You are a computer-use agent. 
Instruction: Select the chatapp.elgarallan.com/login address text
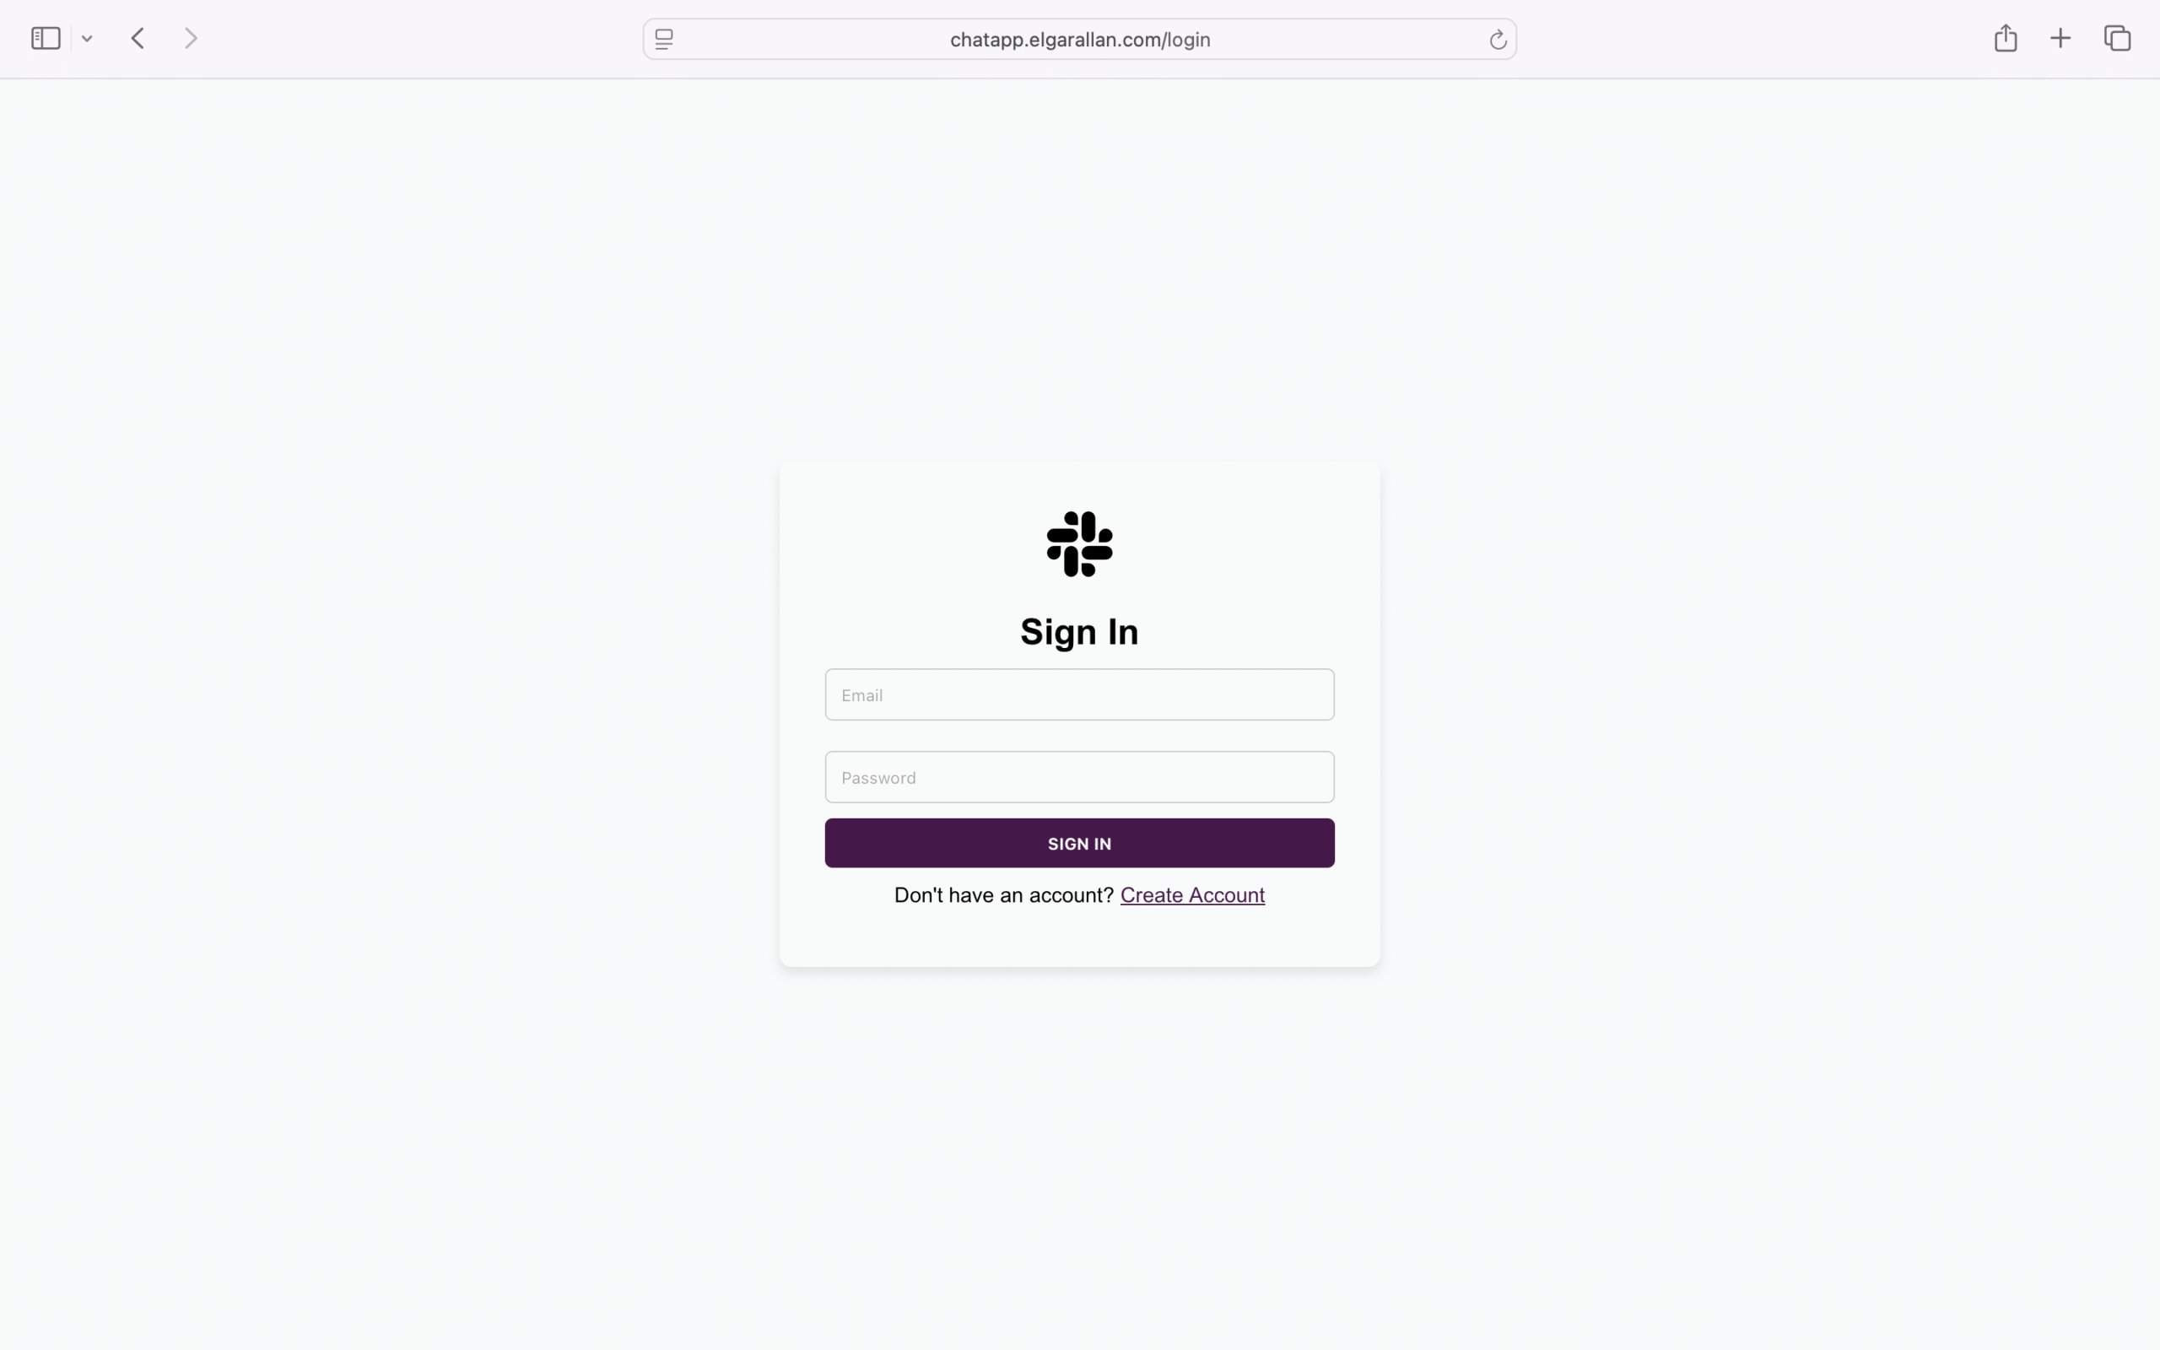pyautogui.click(x=1080, y=40)
